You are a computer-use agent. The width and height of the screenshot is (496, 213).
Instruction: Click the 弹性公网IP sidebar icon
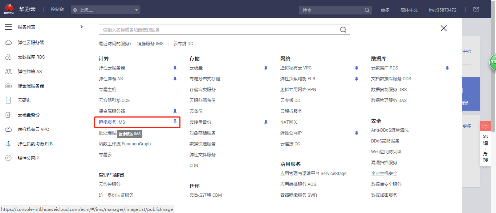coord(8,158)
